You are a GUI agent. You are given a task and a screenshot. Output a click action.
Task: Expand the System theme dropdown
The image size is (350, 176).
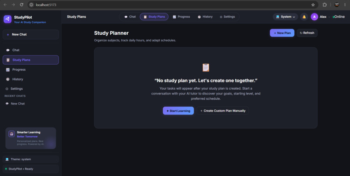[x=285, y=17]
